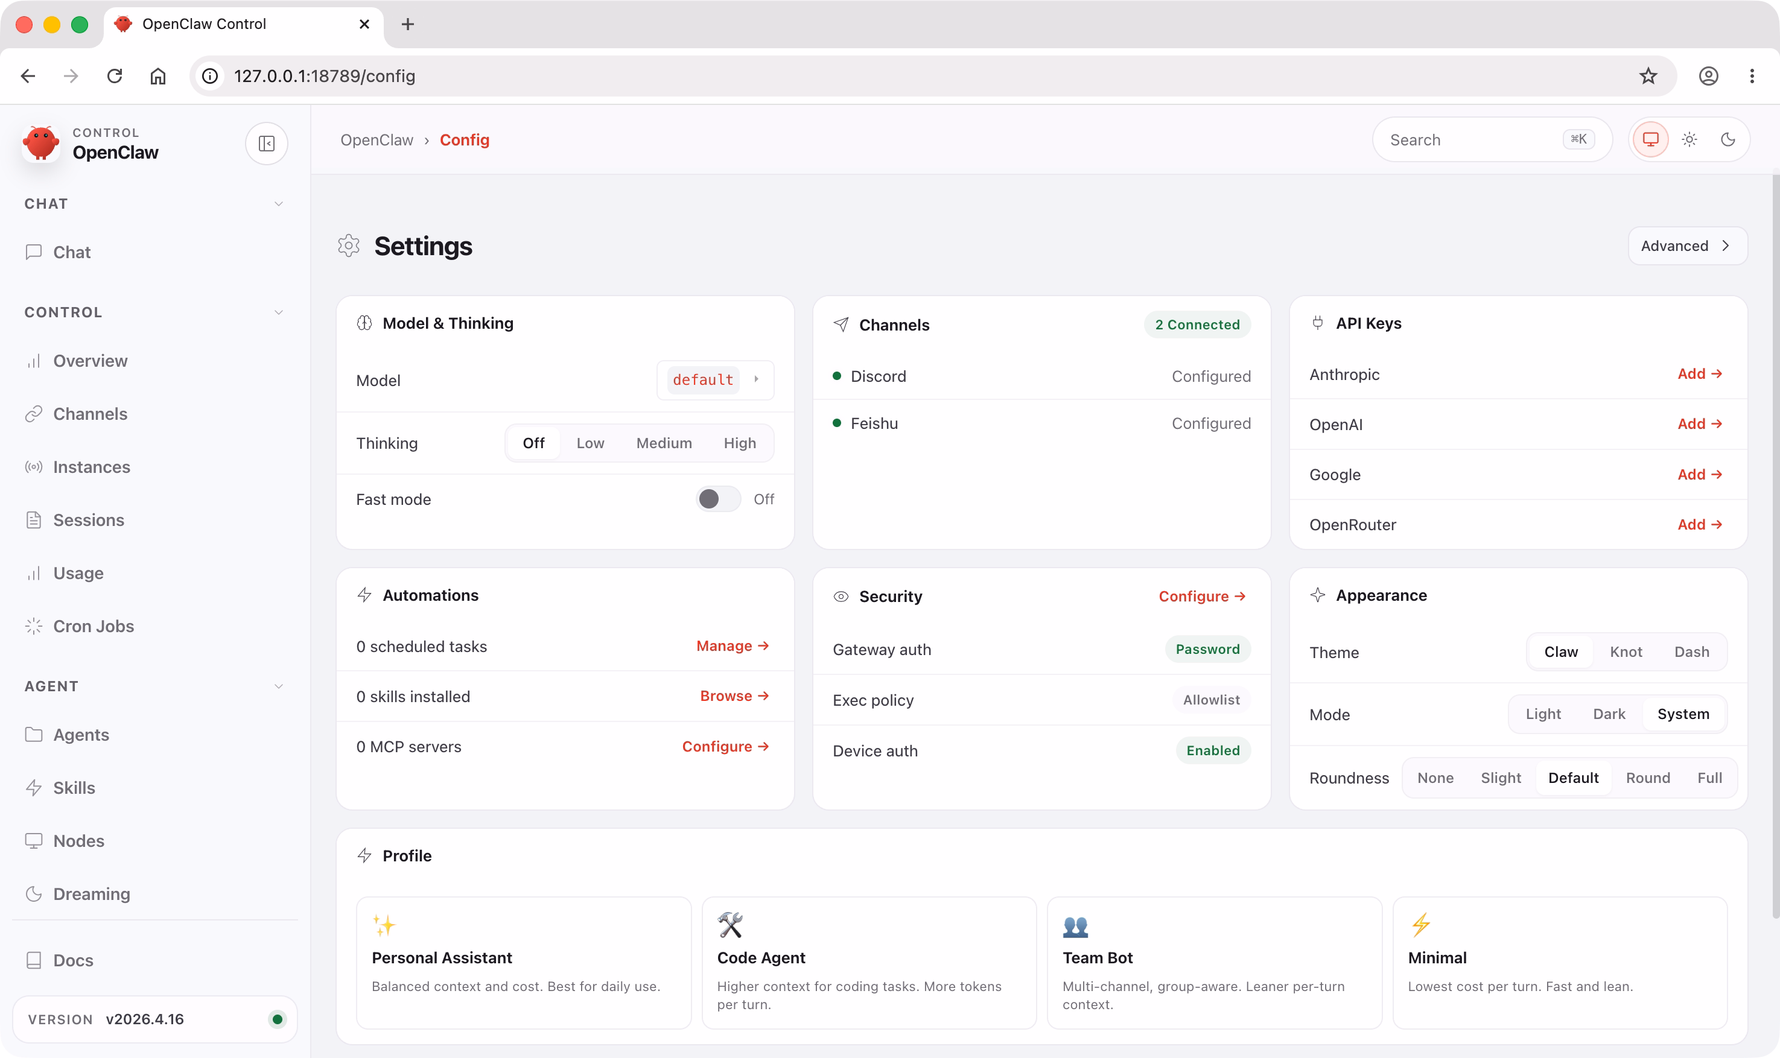Select the Knot theme option
This screenshot has width=1780, height=1058.
coord(1626,652)
